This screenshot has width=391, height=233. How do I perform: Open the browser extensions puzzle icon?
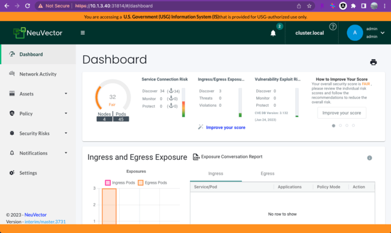tap(353, 6)
